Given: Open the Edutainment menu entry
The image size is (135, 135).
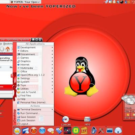Looking at the screenshot, I should point(35,54).
